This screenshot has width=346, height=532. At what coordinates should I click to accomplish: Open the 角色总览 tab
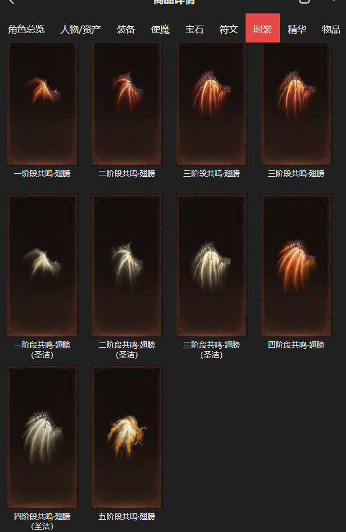click(x=27, y=29)
